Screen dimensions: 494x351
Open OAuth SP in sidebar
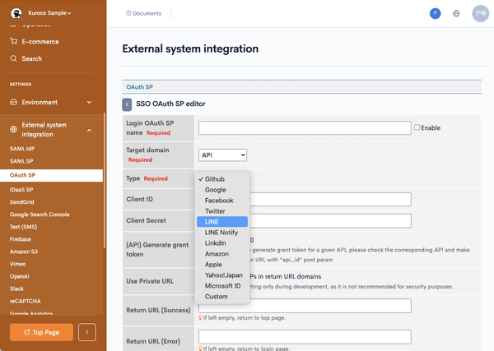coord(51,175)
